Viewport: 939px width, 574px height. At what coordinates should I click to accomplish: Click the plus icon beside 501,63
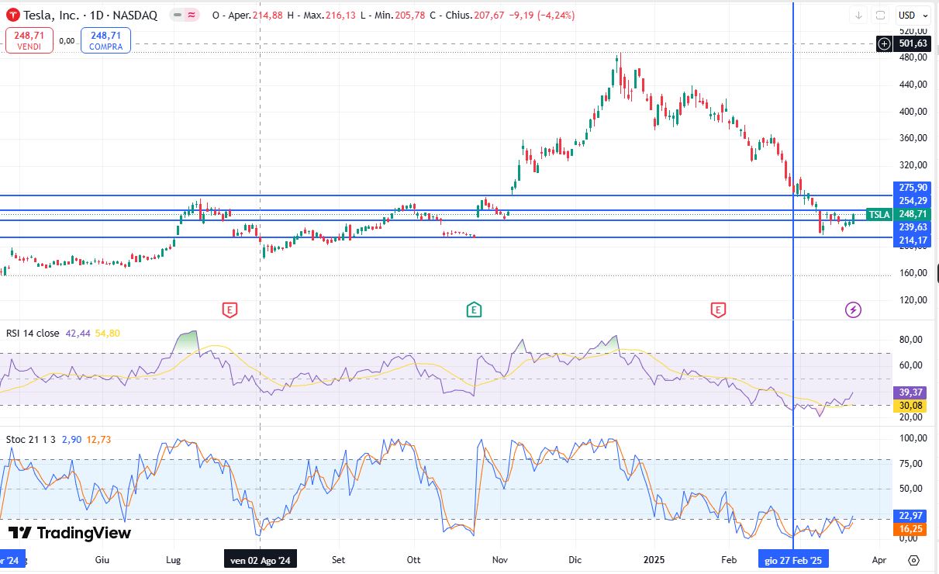(x=884, y=43)
